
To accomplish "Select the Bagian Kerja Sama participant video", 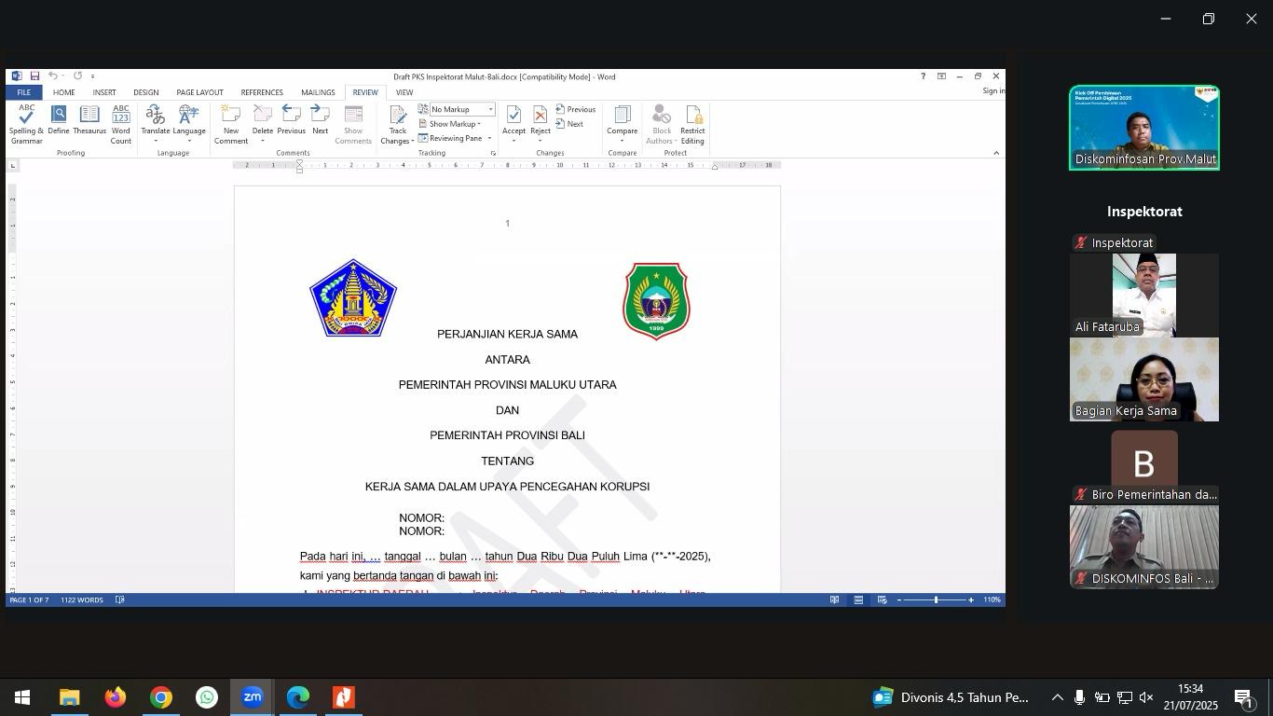I will pos(1143,379).
